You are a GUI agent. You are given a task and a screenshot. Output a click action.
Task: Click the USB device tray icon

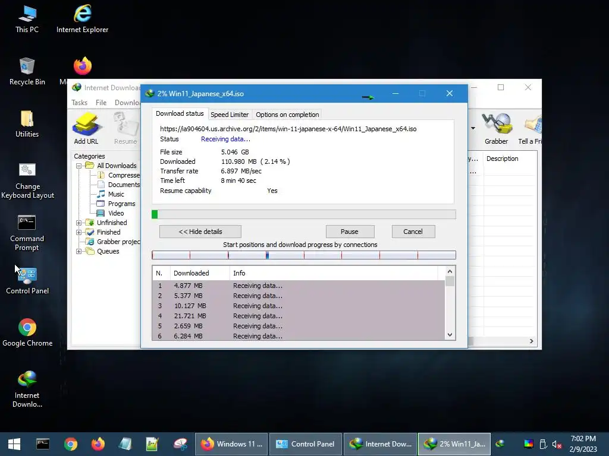click(x=543, y=444)
